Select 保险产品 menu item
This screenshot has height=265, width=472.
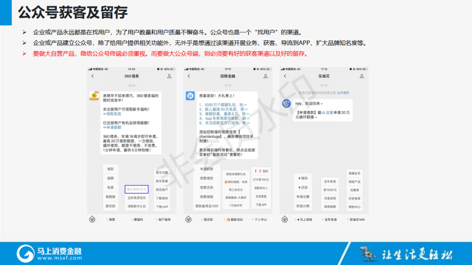354,182
